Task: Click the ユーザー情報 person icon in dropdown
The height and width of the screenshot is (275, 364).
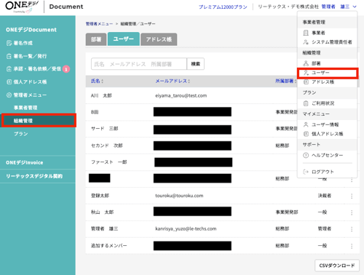Action: pyautogui.click(x=306, y=124)
